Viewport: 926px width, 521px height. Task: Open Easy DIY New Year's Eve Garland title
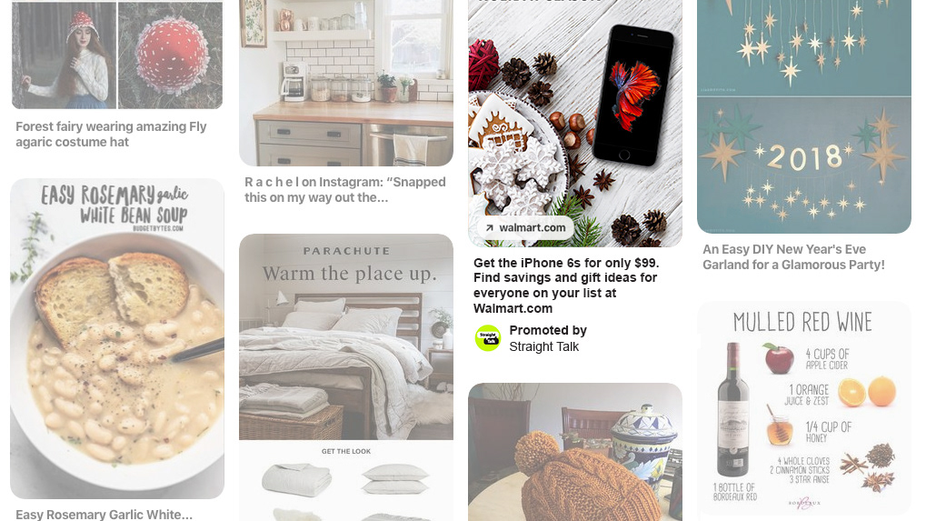click(793, 257)
